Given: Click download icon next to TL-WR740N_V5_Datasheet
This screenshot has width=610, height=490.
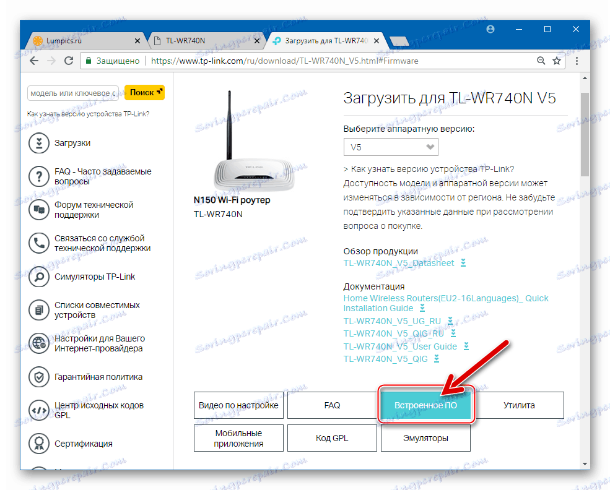Looking at the screenshot, I should 463,263.
